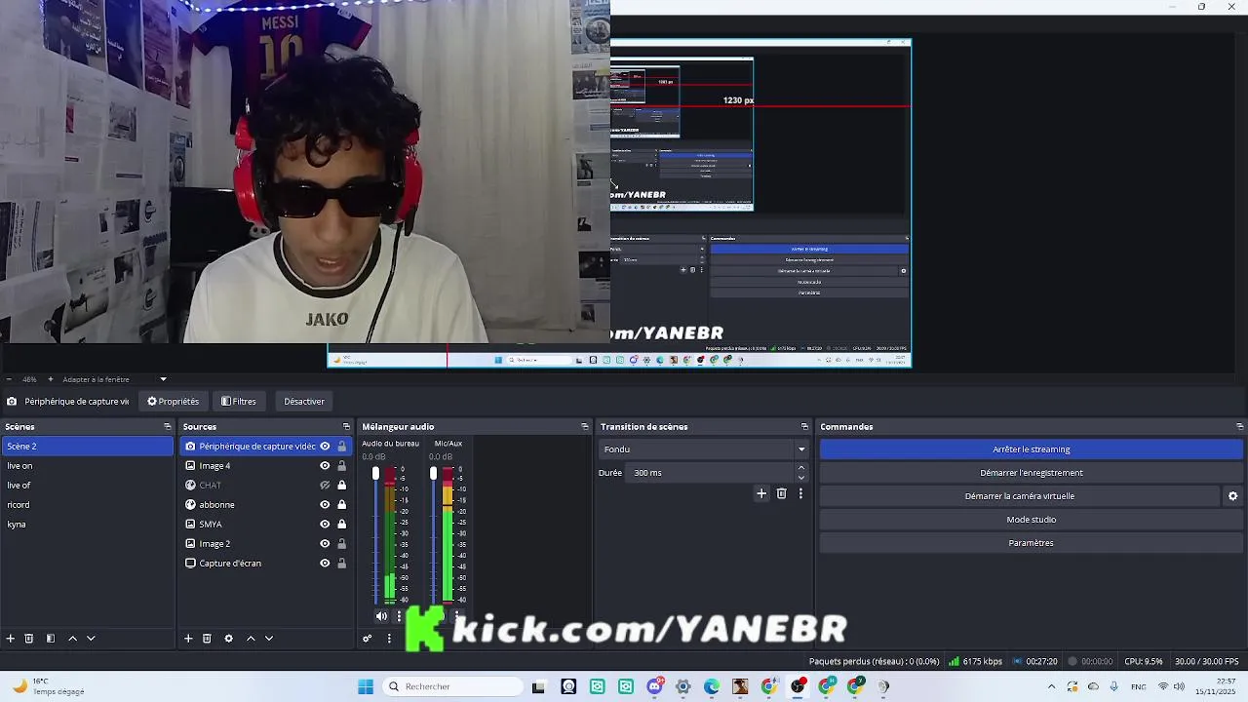This screenshot has height=702, width=1248.
Task: Add a new scene with the plus icon
Action: pyautogui.click(x=11, y=639)
